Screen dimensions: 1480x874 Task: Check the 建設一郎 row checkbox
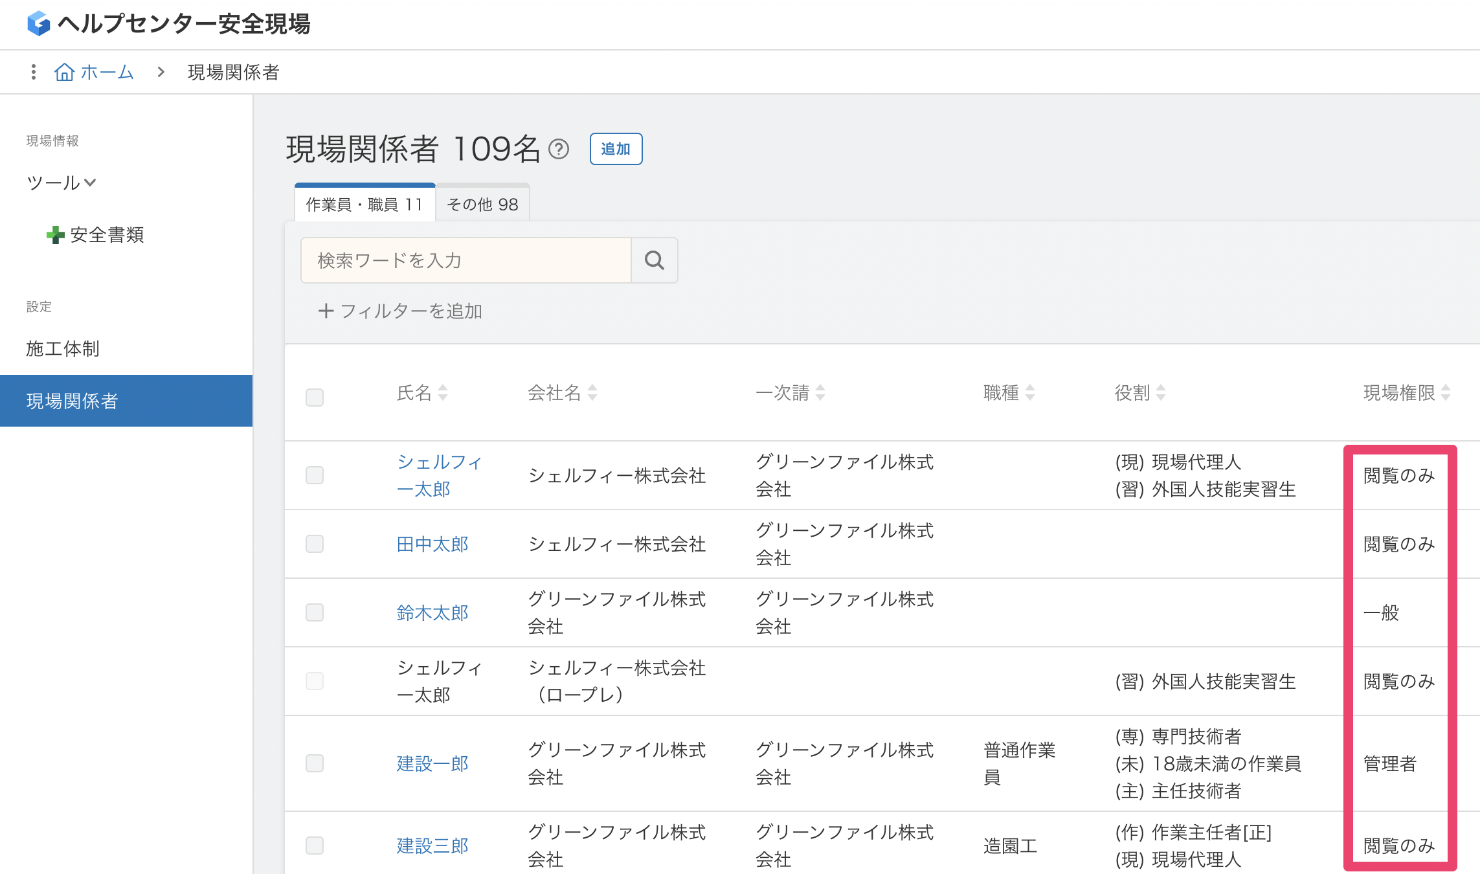[315, 763]
